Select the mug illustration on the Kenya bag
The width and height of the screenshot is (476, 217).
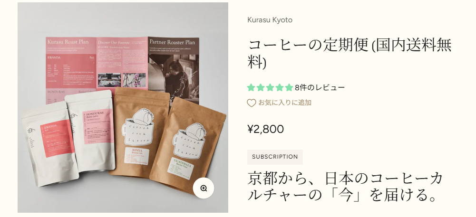(x=138, y=127)
